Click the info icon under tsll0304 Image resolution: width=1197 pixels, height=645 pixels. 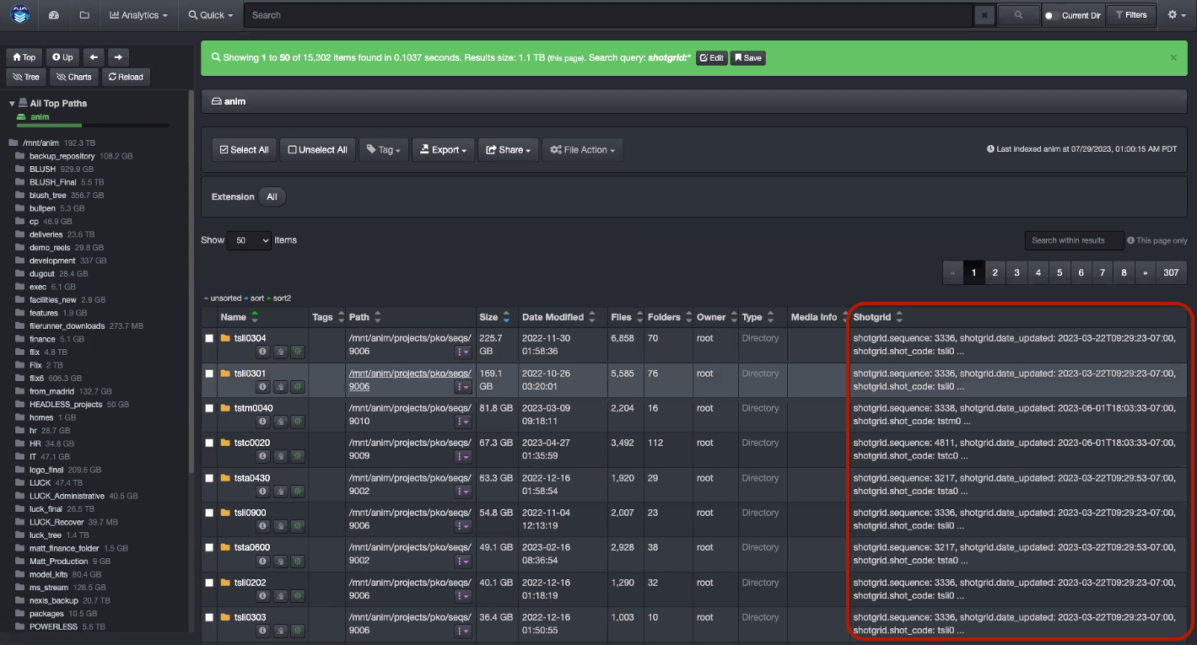coord(262,352)
